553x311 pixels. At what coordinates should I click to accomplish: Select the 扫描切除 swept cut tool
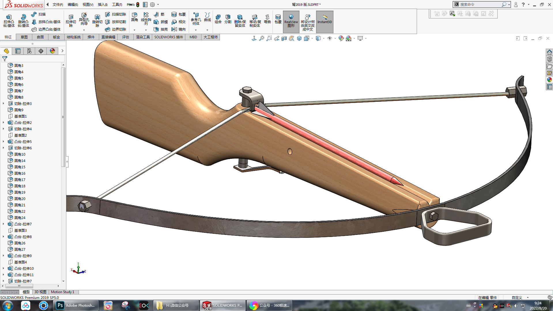coord(116,14)
